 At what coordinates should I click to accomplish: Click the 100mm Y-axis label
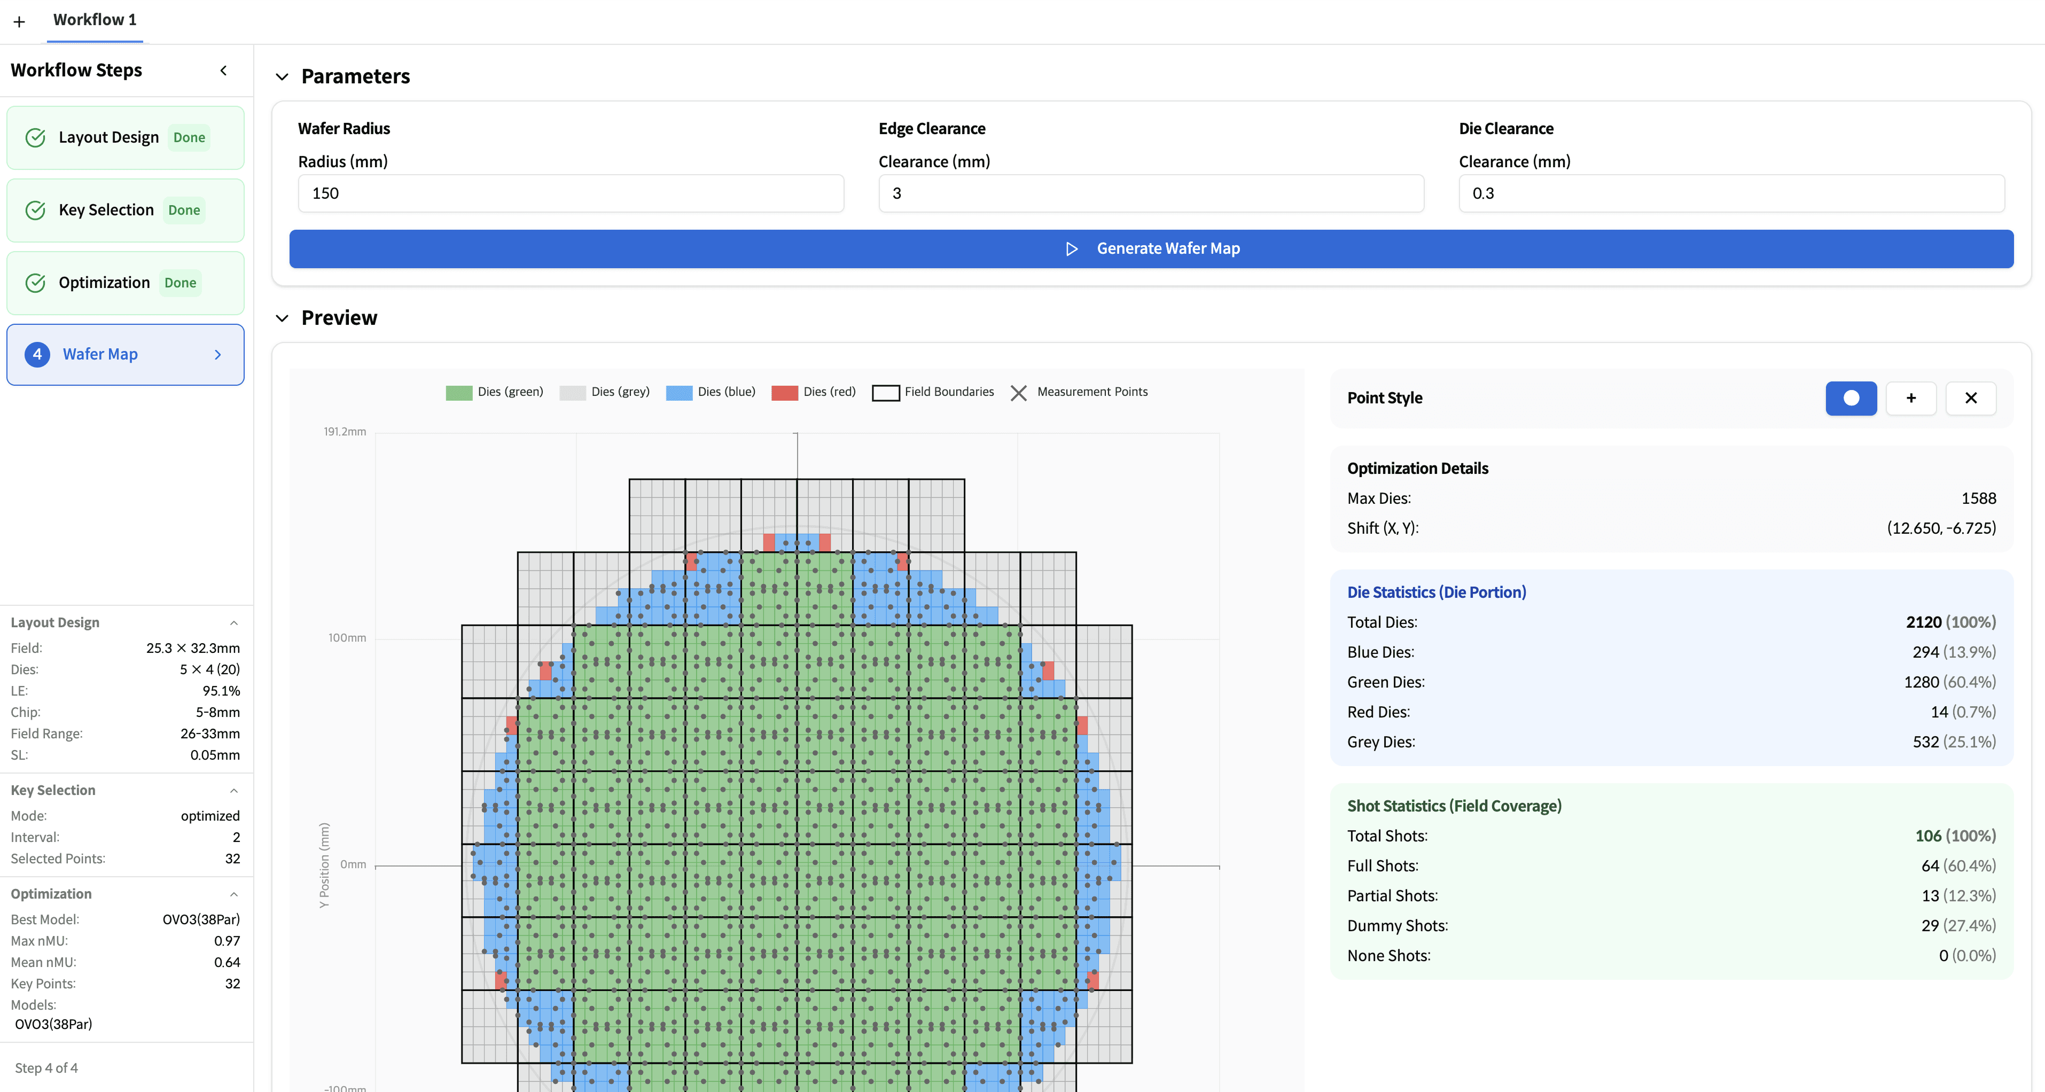347,638
